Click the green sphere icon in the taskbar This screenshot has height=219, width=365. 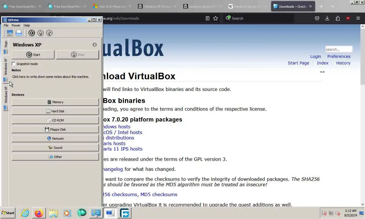pos(82,213)
